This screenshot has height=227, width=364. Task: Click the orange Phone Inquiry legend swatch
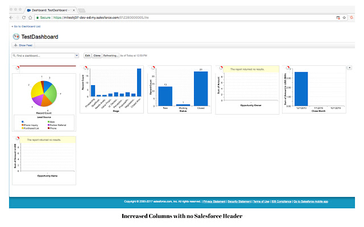[x=23, y=125]
